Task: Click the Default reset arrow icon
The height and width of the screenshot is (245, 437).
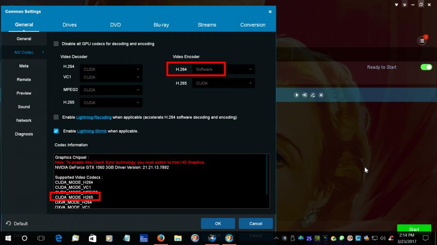Action: (8, 223)
